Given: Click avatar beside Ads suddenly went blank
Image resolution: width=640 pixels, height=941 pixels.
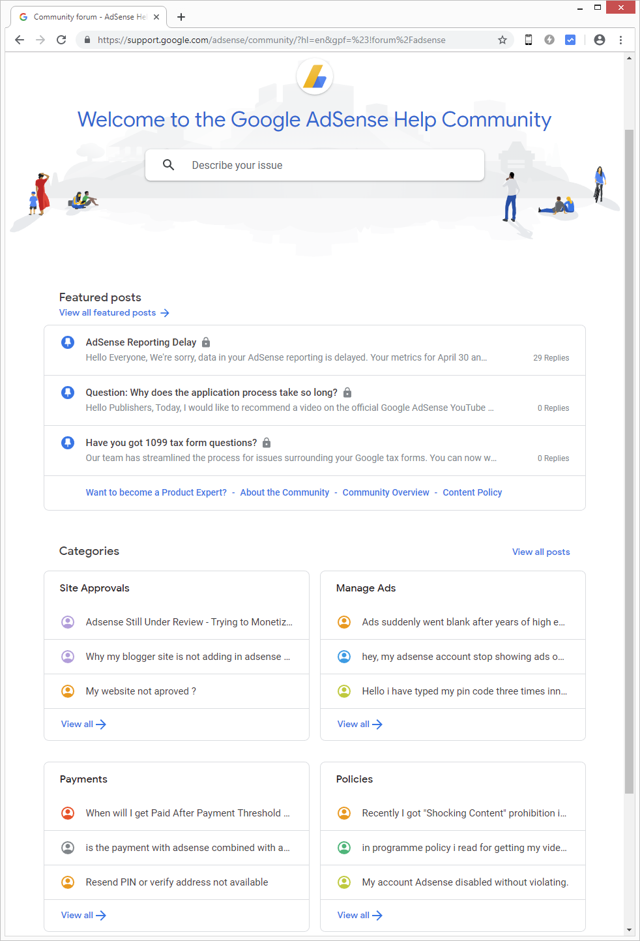Looking at the screenshot, I should click(x=344, y=622).
